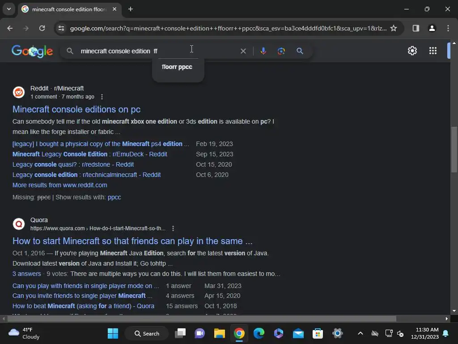Click the scroll right arrow

(x=447, y=318)
